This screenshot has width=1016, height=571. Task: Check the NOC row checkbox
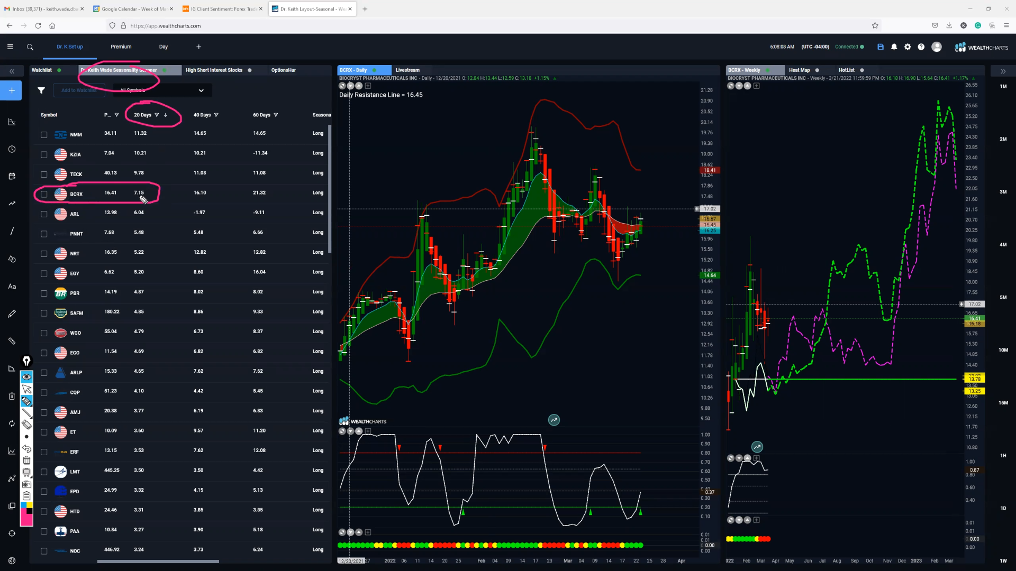tap(44, 551)
